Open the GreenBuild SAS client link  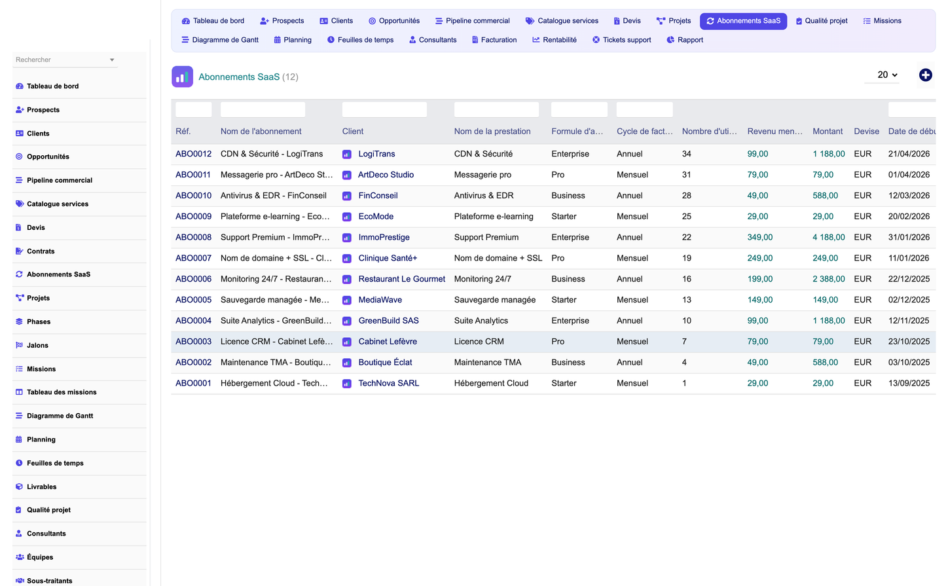pyautogui.click(x=389, y=321)
